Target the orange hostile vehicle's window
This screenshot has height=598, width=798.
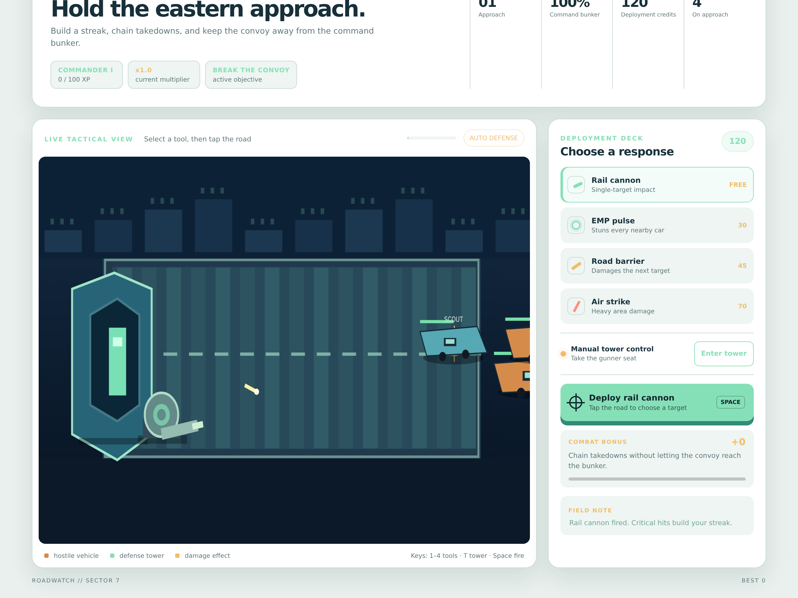[x=526, y=376]
